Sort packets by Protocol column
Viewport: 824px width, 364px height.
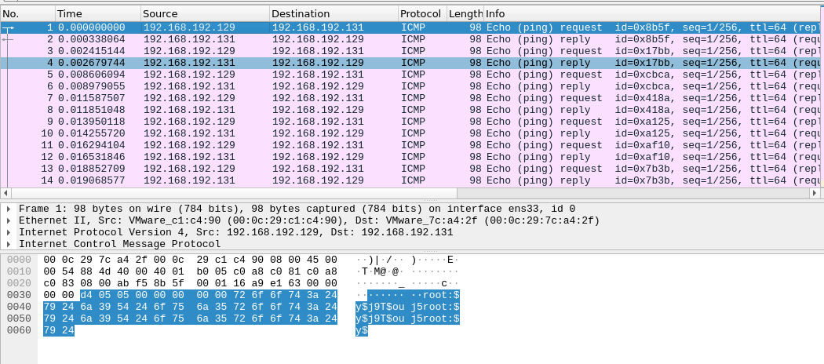420,14
